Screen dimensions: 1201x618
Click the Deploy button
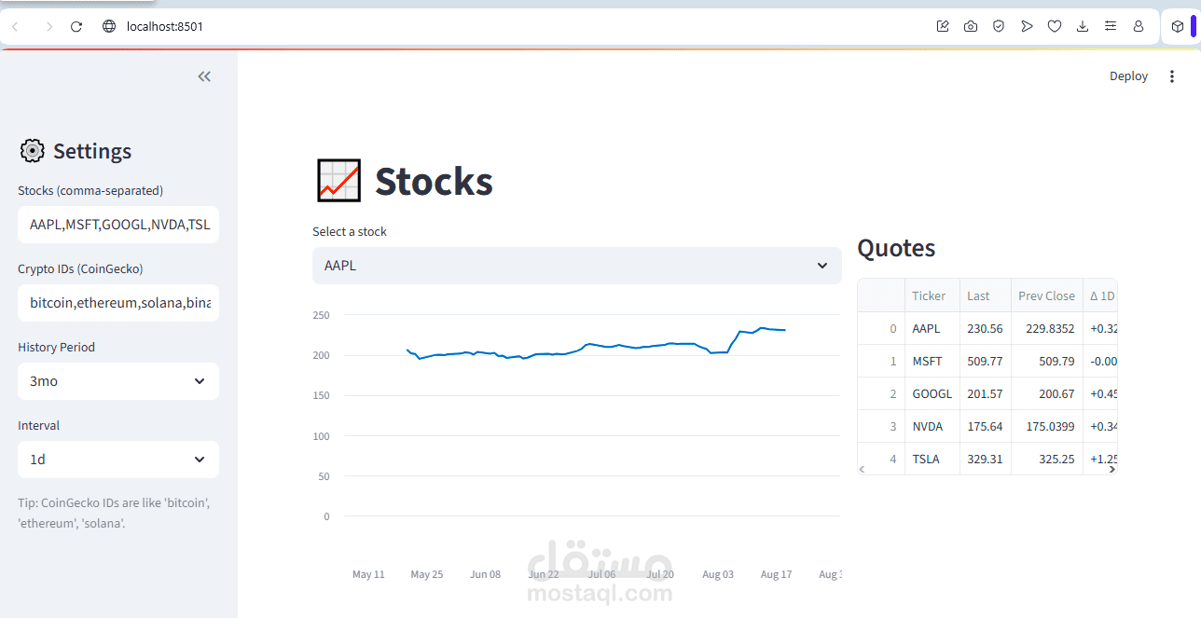pos(1128,76)
